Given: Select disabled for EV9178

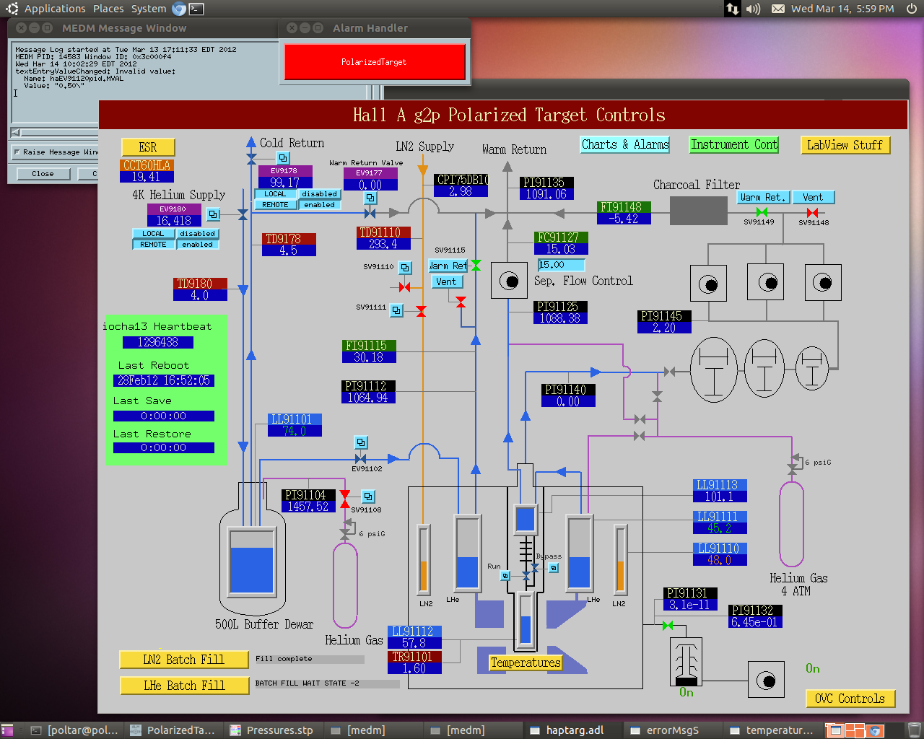Looking at the screenshot, I should (319, 194).
